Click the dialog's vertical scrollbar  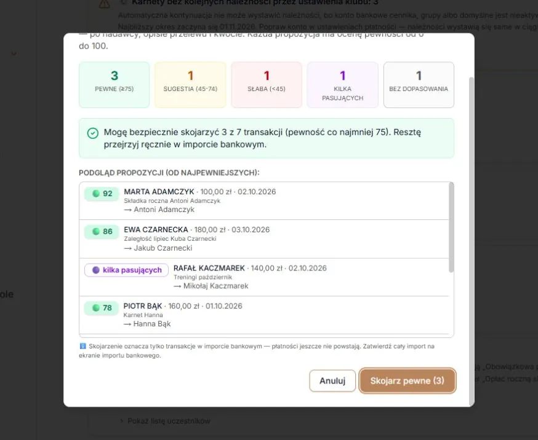(x=472, y=242)
